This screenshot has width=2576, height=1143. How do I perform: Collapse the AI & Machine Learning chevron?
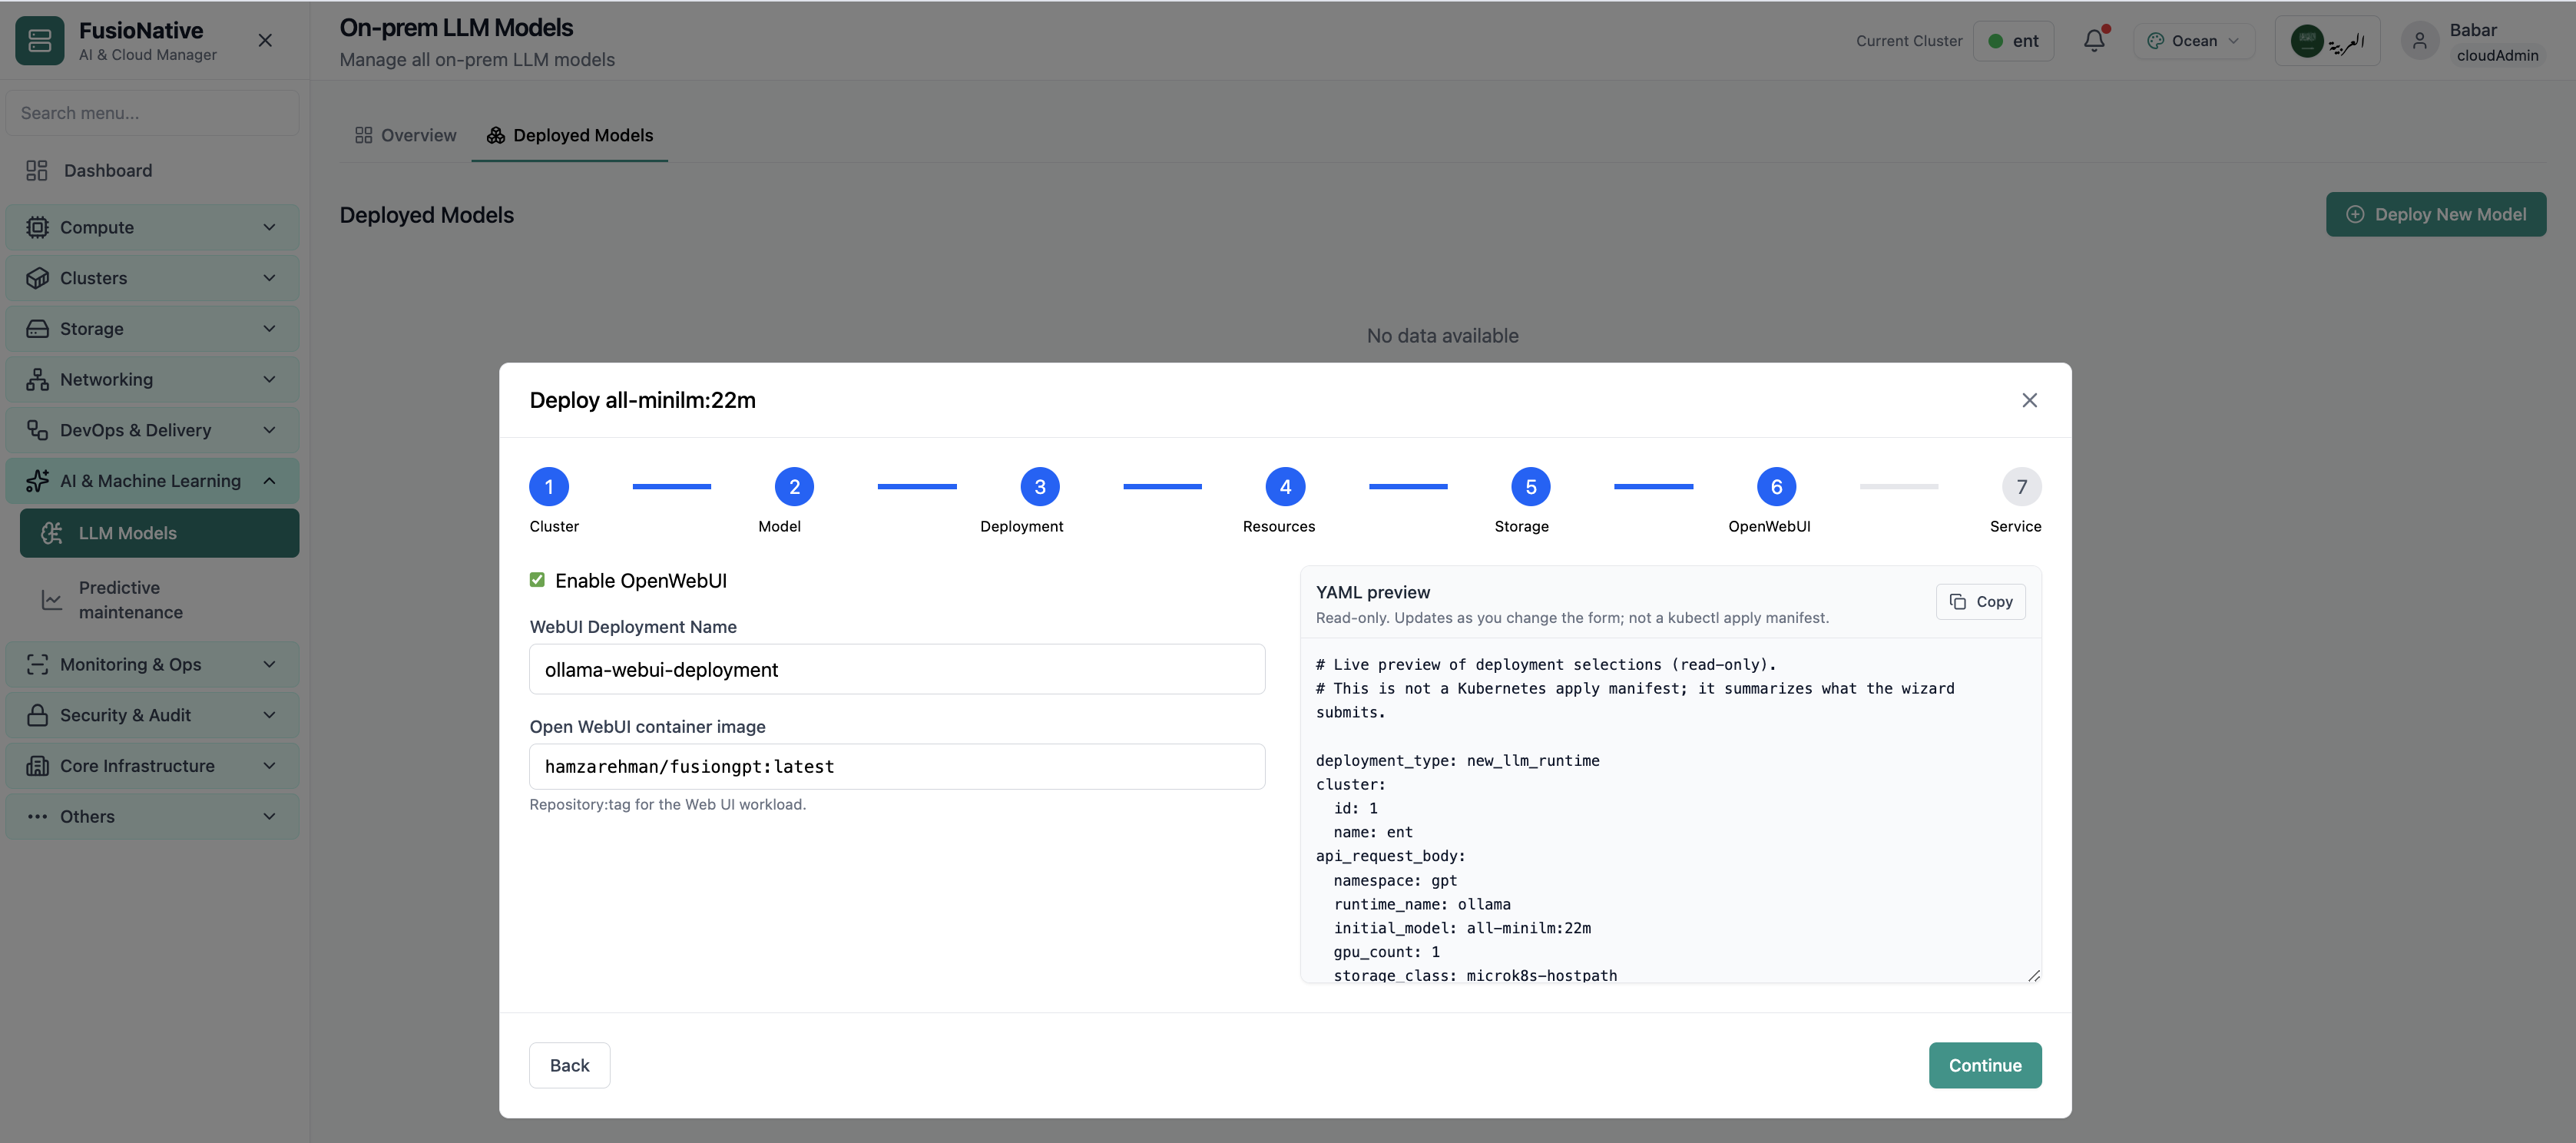269,482
